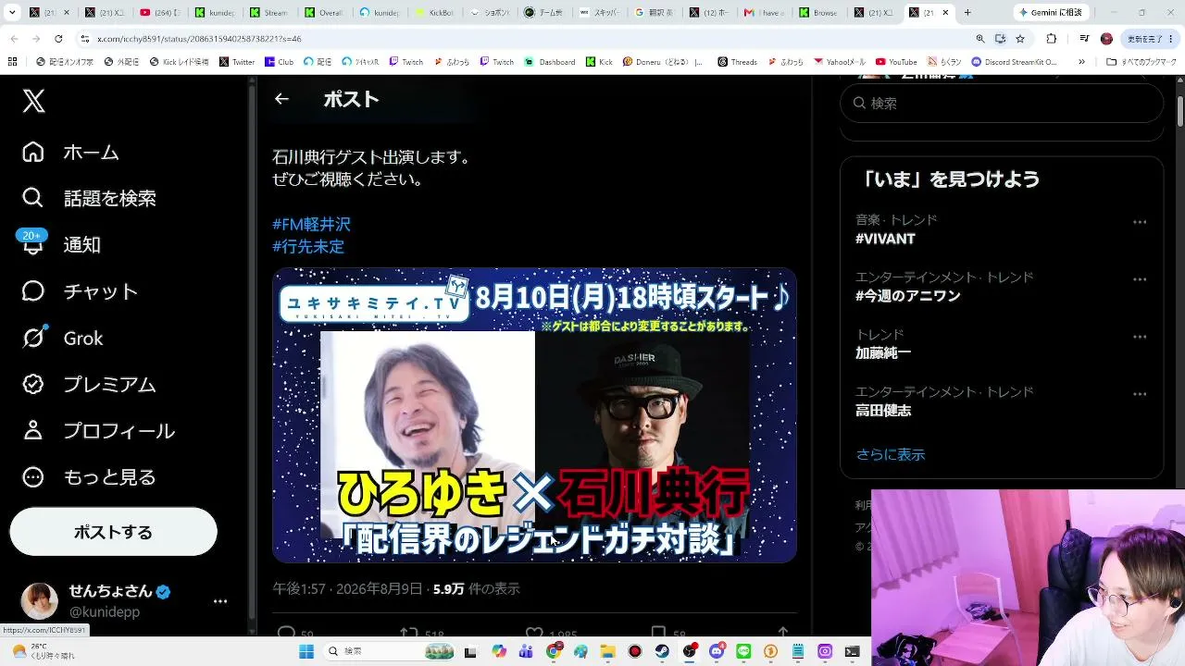
Task: Open the YouTube bookmark
Action: [896, 62]
